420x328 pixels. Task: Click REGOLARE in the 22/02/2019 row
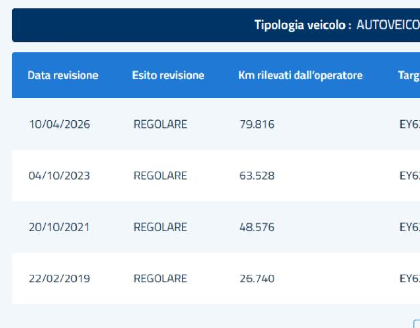[160, 279]
